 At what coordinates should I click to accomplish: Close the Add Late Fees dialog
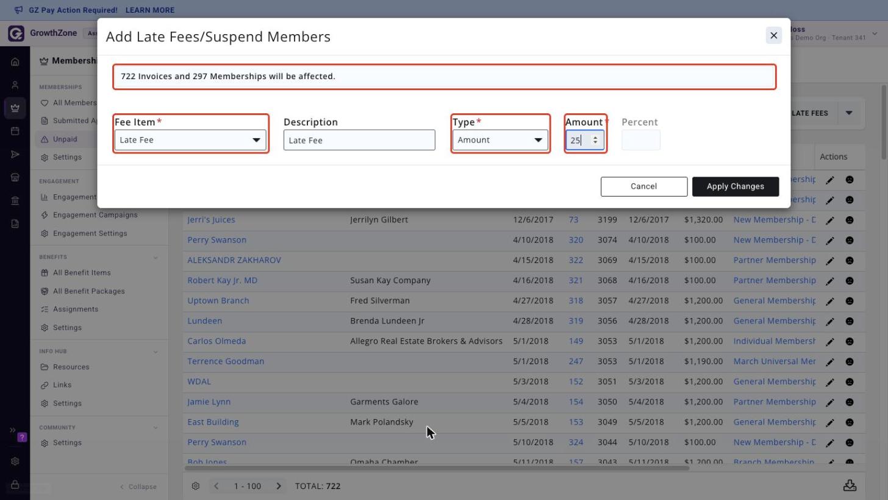pyautogui.click(x=773, y=35)
